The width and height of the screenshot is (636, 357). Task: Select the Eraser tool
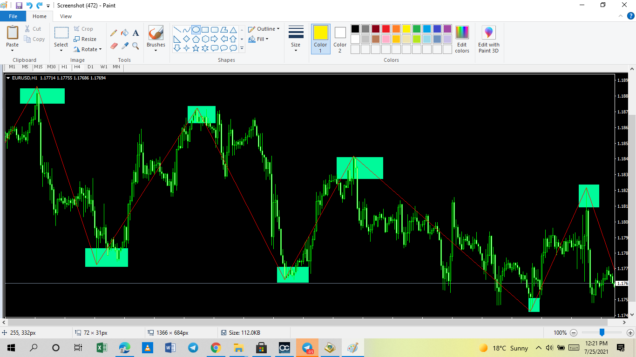(114, 46)
